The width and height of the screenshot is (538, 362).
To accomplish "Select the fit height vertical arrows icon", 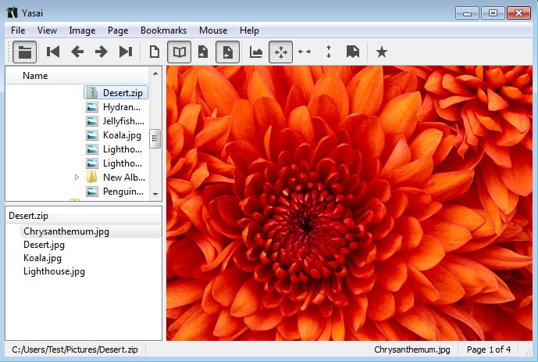I will point(329,52).
